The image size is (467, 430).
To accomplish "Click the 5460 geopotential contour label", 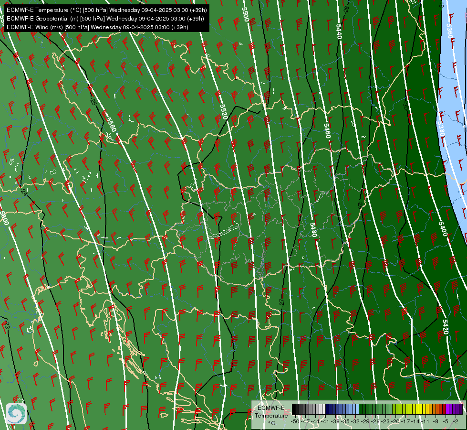I will [327, 131].
